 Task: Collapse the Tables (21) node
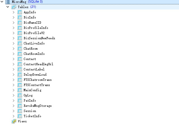click(x=8, y=7)
